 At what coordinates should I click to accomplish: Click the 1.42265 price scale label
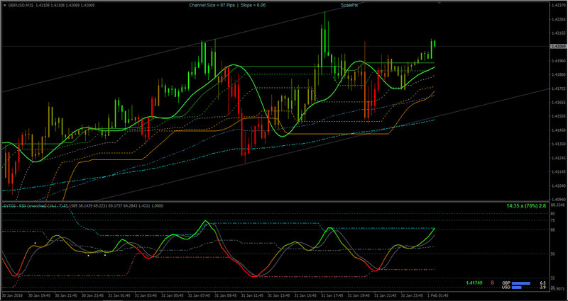tap(559, 21)
